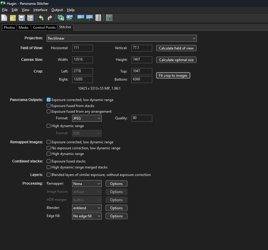Switch to the Control Points tab
Image resolution: width=268 pixels, height=250 pixels.
(44, 28)
